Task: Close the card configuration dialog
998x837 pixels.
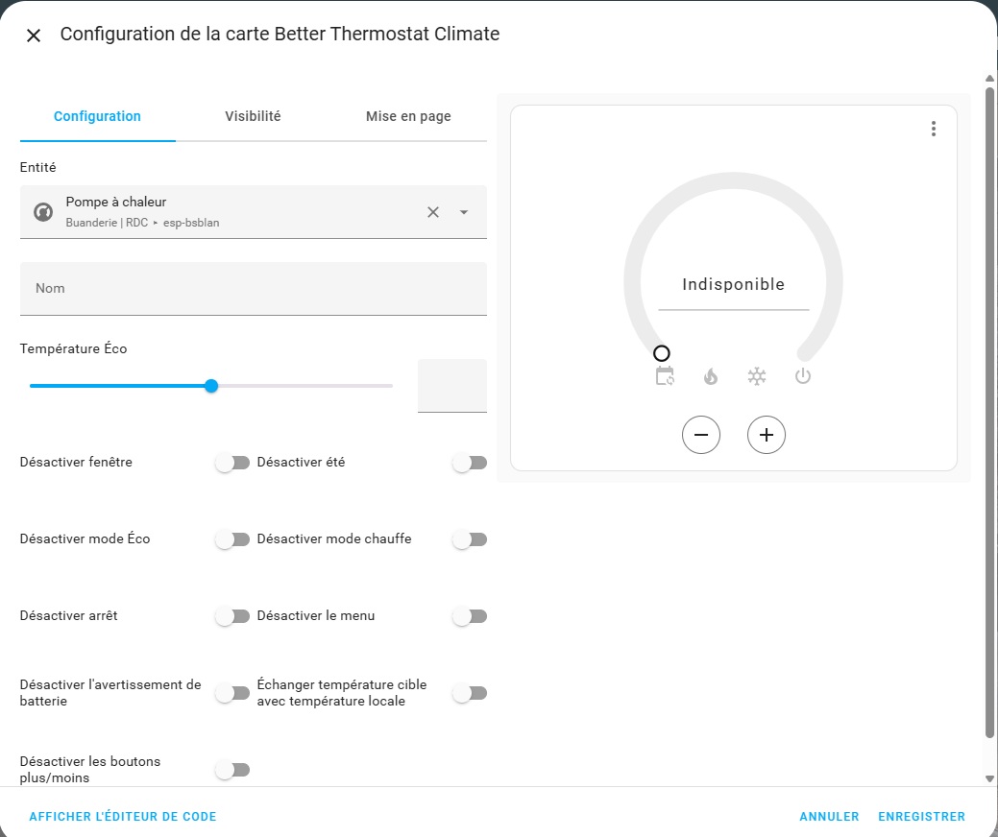Action: 34,36
